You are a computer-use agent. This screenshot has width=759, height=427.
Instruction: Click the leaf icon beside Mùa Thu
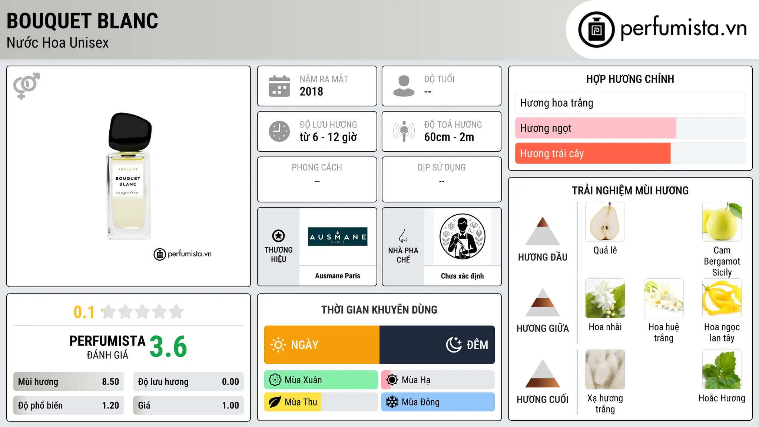pyautogui.click(x=275, y=402)
